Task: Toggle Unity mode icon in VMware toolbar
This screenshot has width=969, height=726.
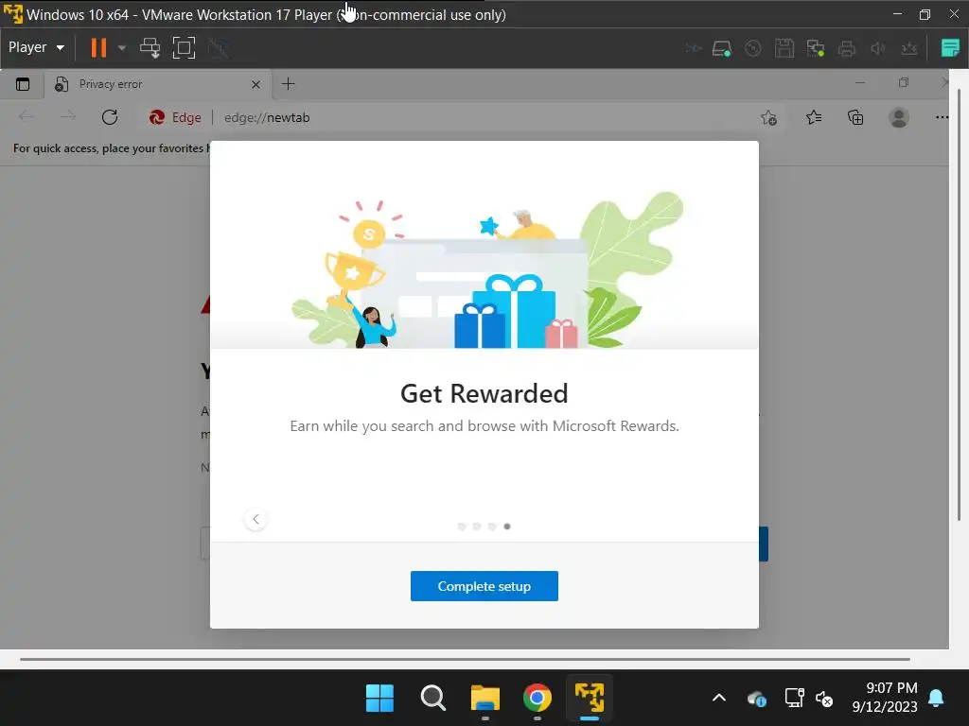Action: click(x=218, y=47)
